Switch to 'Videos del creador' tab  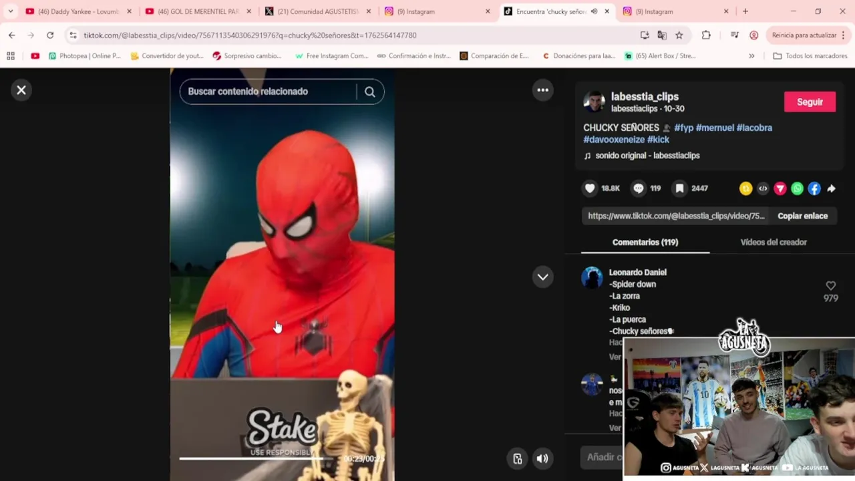point(774,242)
